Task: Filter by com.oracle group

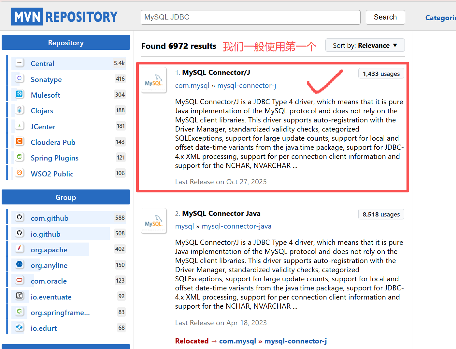Action: pyautogui.click(x=49, y=281)
